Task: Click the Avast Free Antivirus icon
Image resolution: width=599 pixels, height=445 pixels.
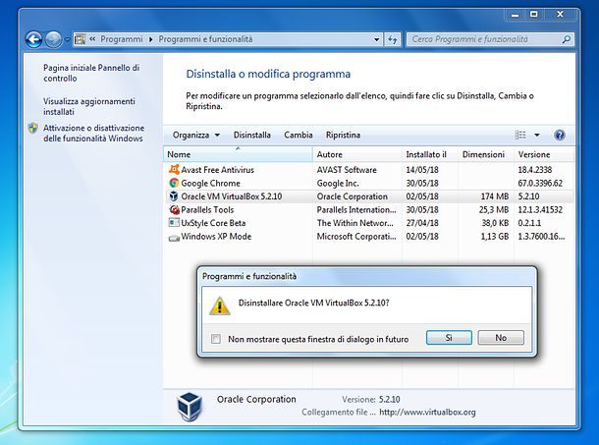Action: point(174,169)
